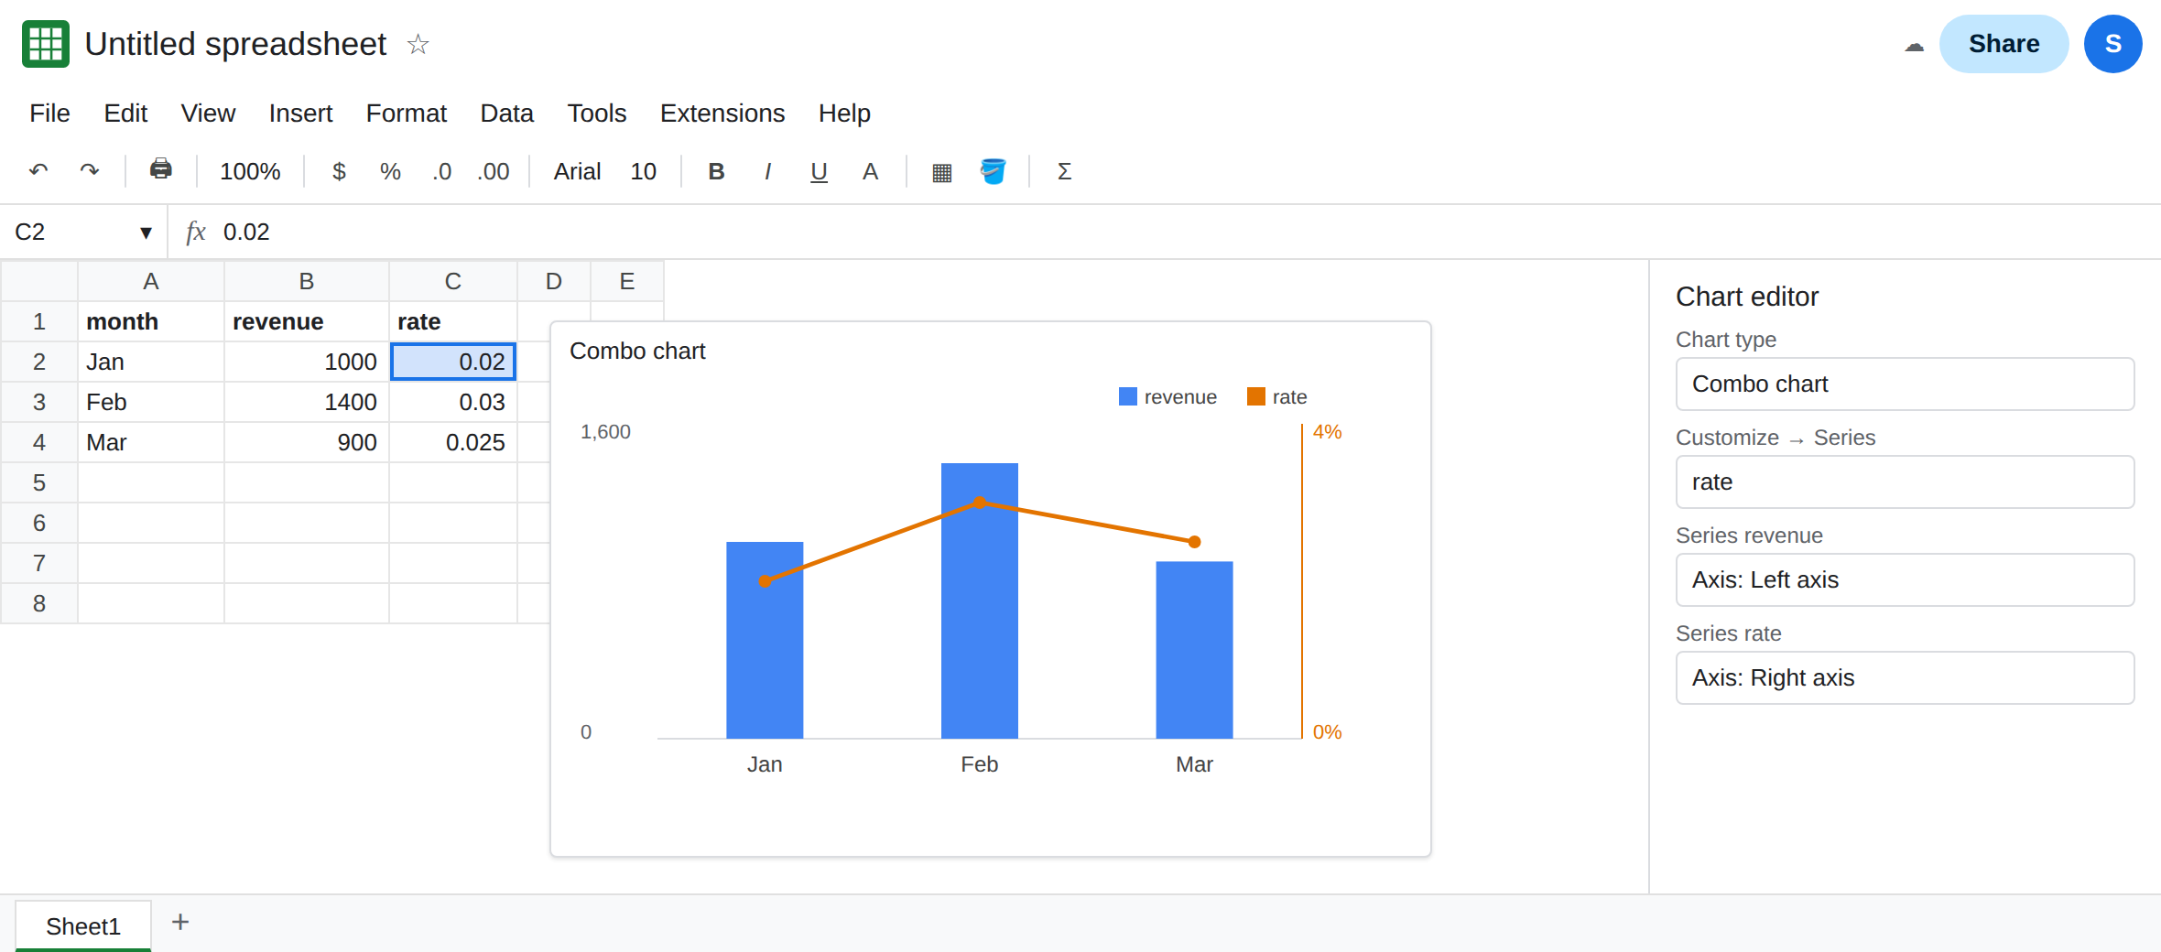Viewport: 2161px width, 952px height.
Task: Click the cloud save status icon
Action: point(1914,46)
